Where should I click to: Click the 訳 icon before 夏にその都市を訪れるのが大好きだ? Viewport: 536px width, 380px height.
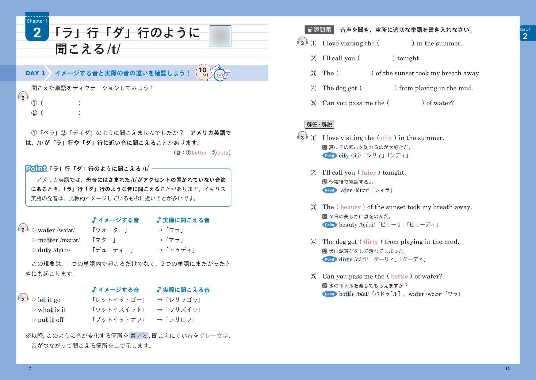pyautogui.click(x=325, y=147)
